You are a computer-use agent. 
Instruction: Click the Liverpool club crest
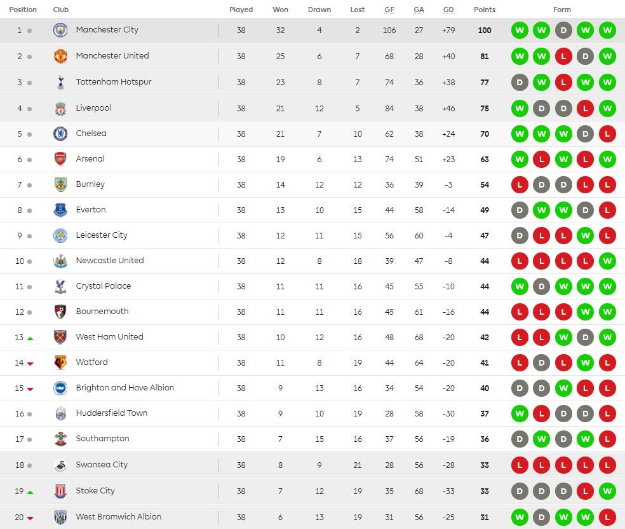click(60, 108)
